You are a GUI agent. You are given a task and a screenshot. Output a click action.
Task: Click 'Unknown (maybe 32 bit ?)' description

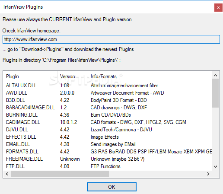tap(118, 159)
